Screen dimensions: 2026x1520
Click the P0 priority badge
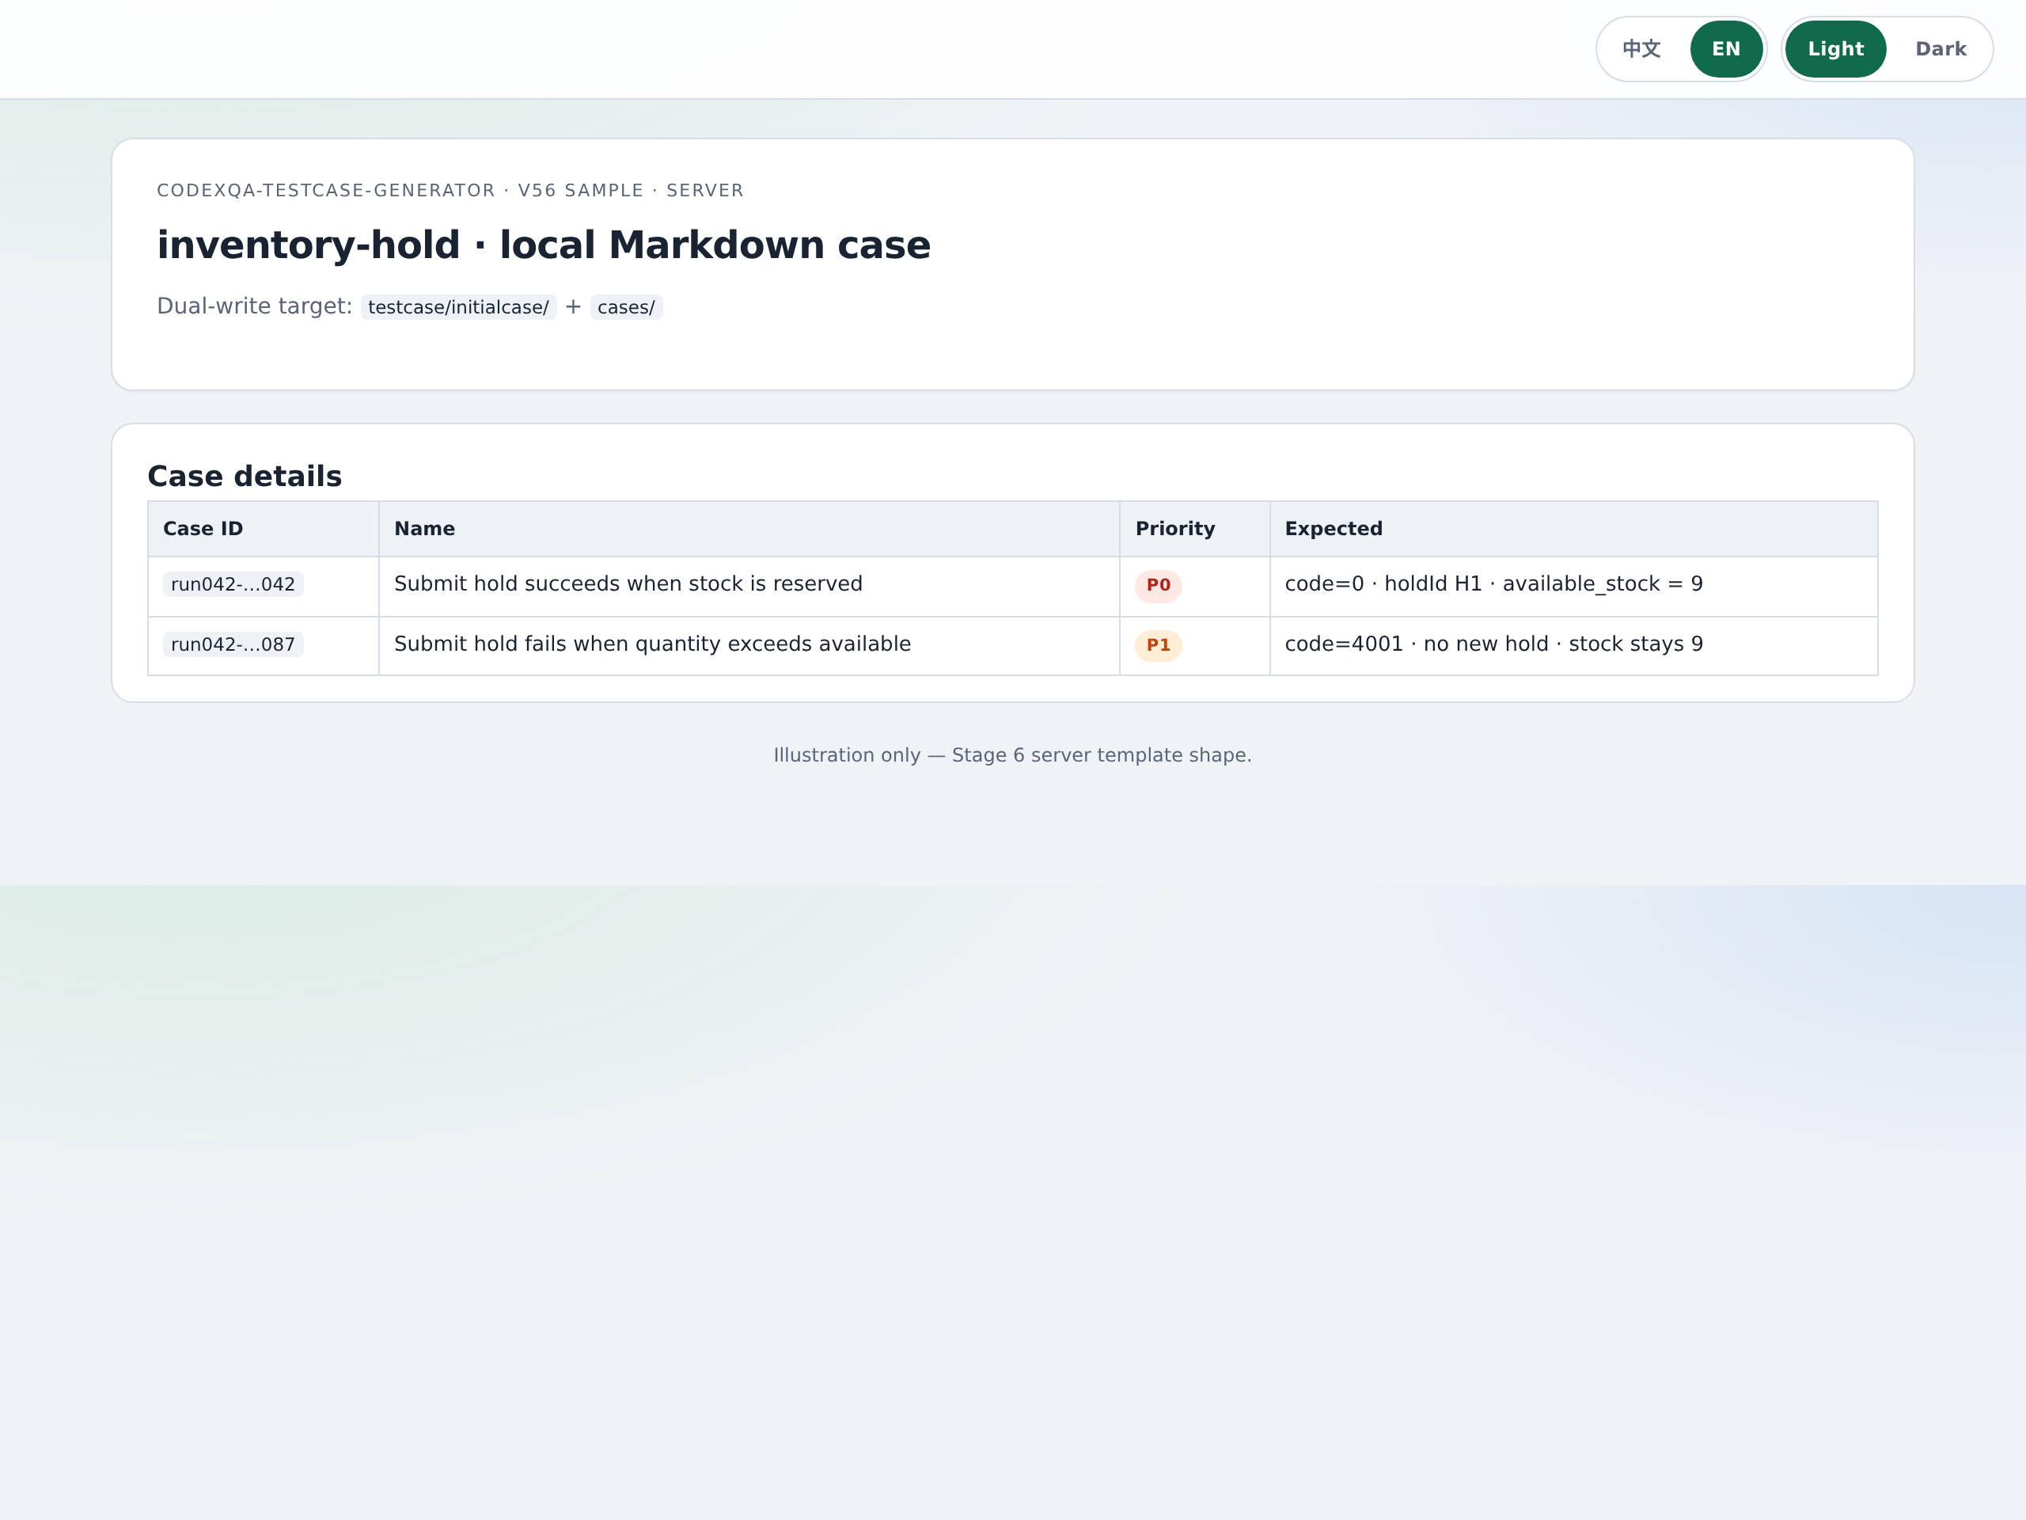point(1159,586)
